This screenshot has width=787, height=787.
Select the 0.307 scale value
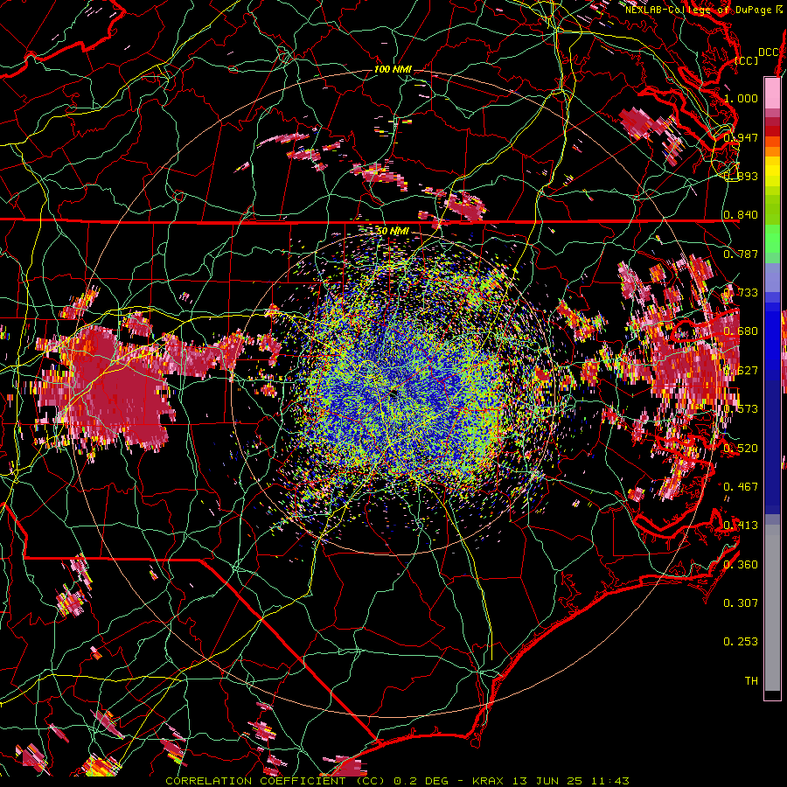(741, 602)
